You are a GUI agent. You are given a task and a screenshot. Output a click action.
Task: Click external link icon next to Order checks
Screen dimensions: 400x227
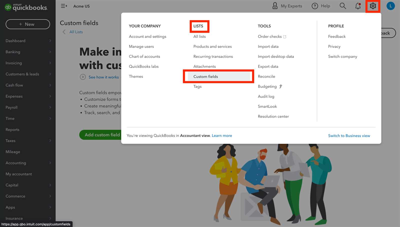(x=284, y=37)
